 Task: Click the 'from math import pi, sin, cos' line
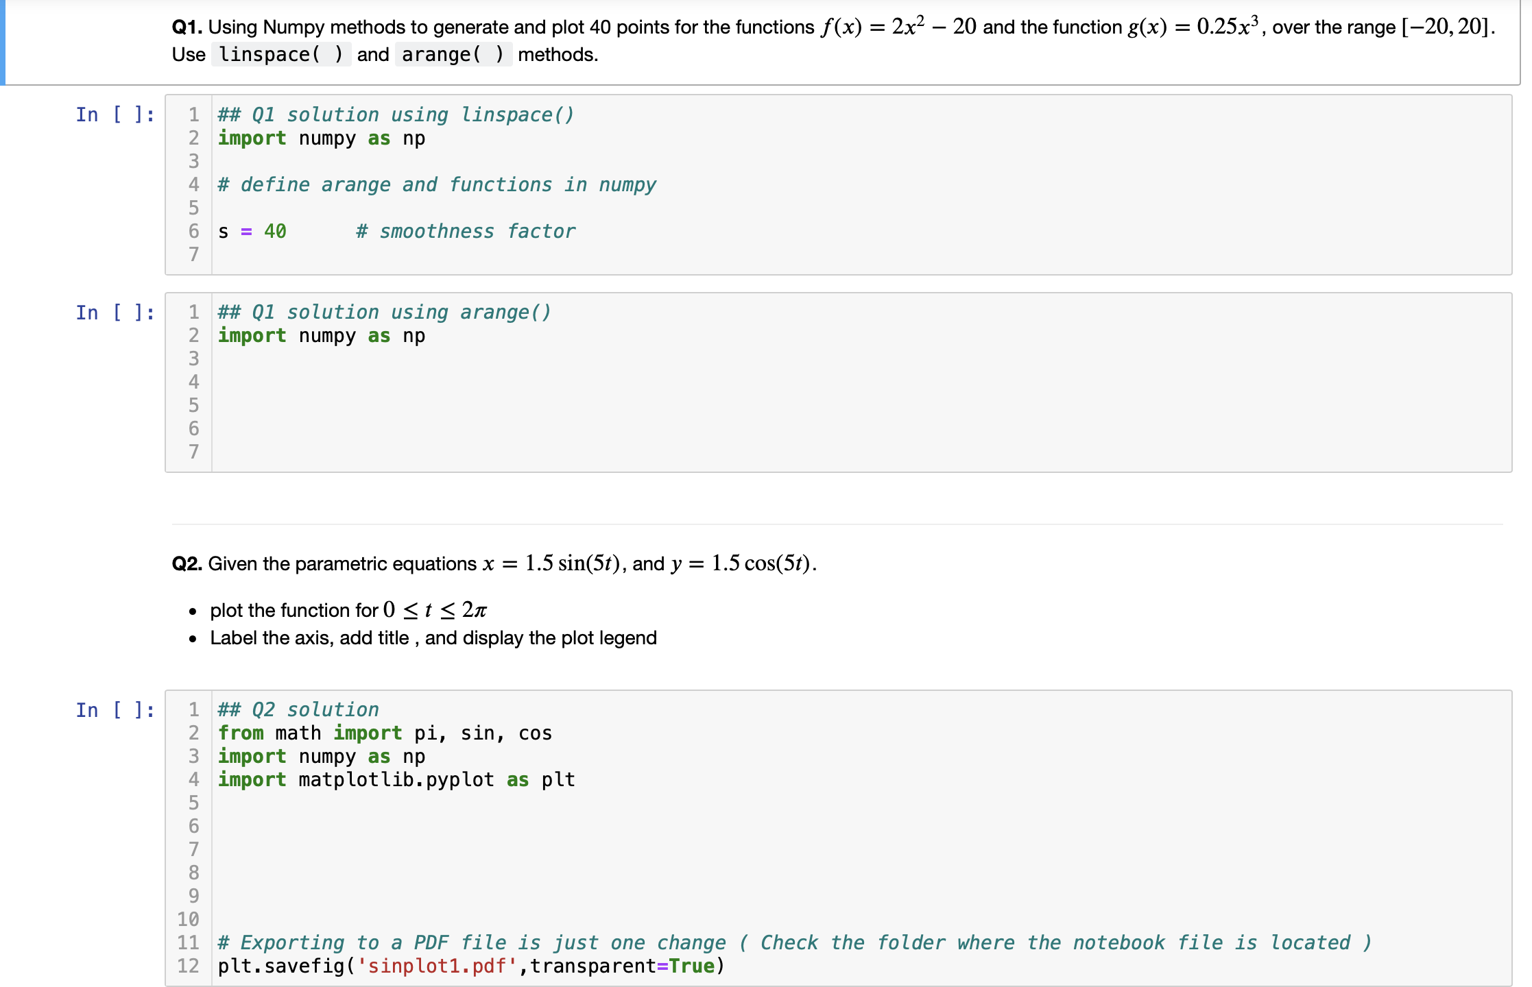pyautogui.click(x=384, y=733)
